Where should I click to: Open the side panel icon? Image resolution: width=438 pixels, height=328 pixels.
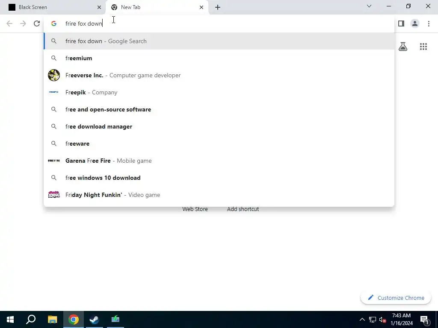401,24
